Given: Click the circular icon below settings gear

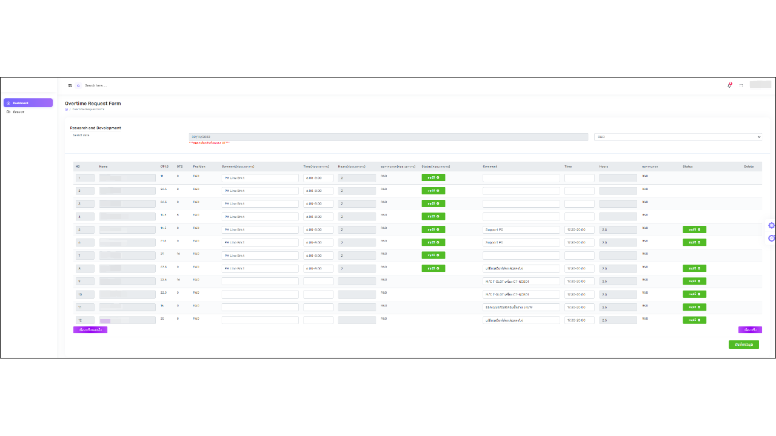Looking at the screenshot, I should coord(771,238).
